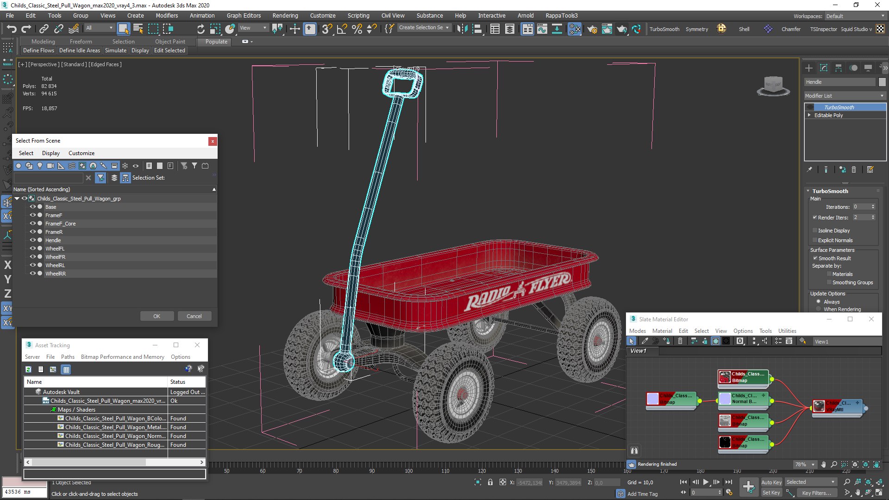
Task: Switch to the Freeform ribbon tab
Action: point(81,41)
